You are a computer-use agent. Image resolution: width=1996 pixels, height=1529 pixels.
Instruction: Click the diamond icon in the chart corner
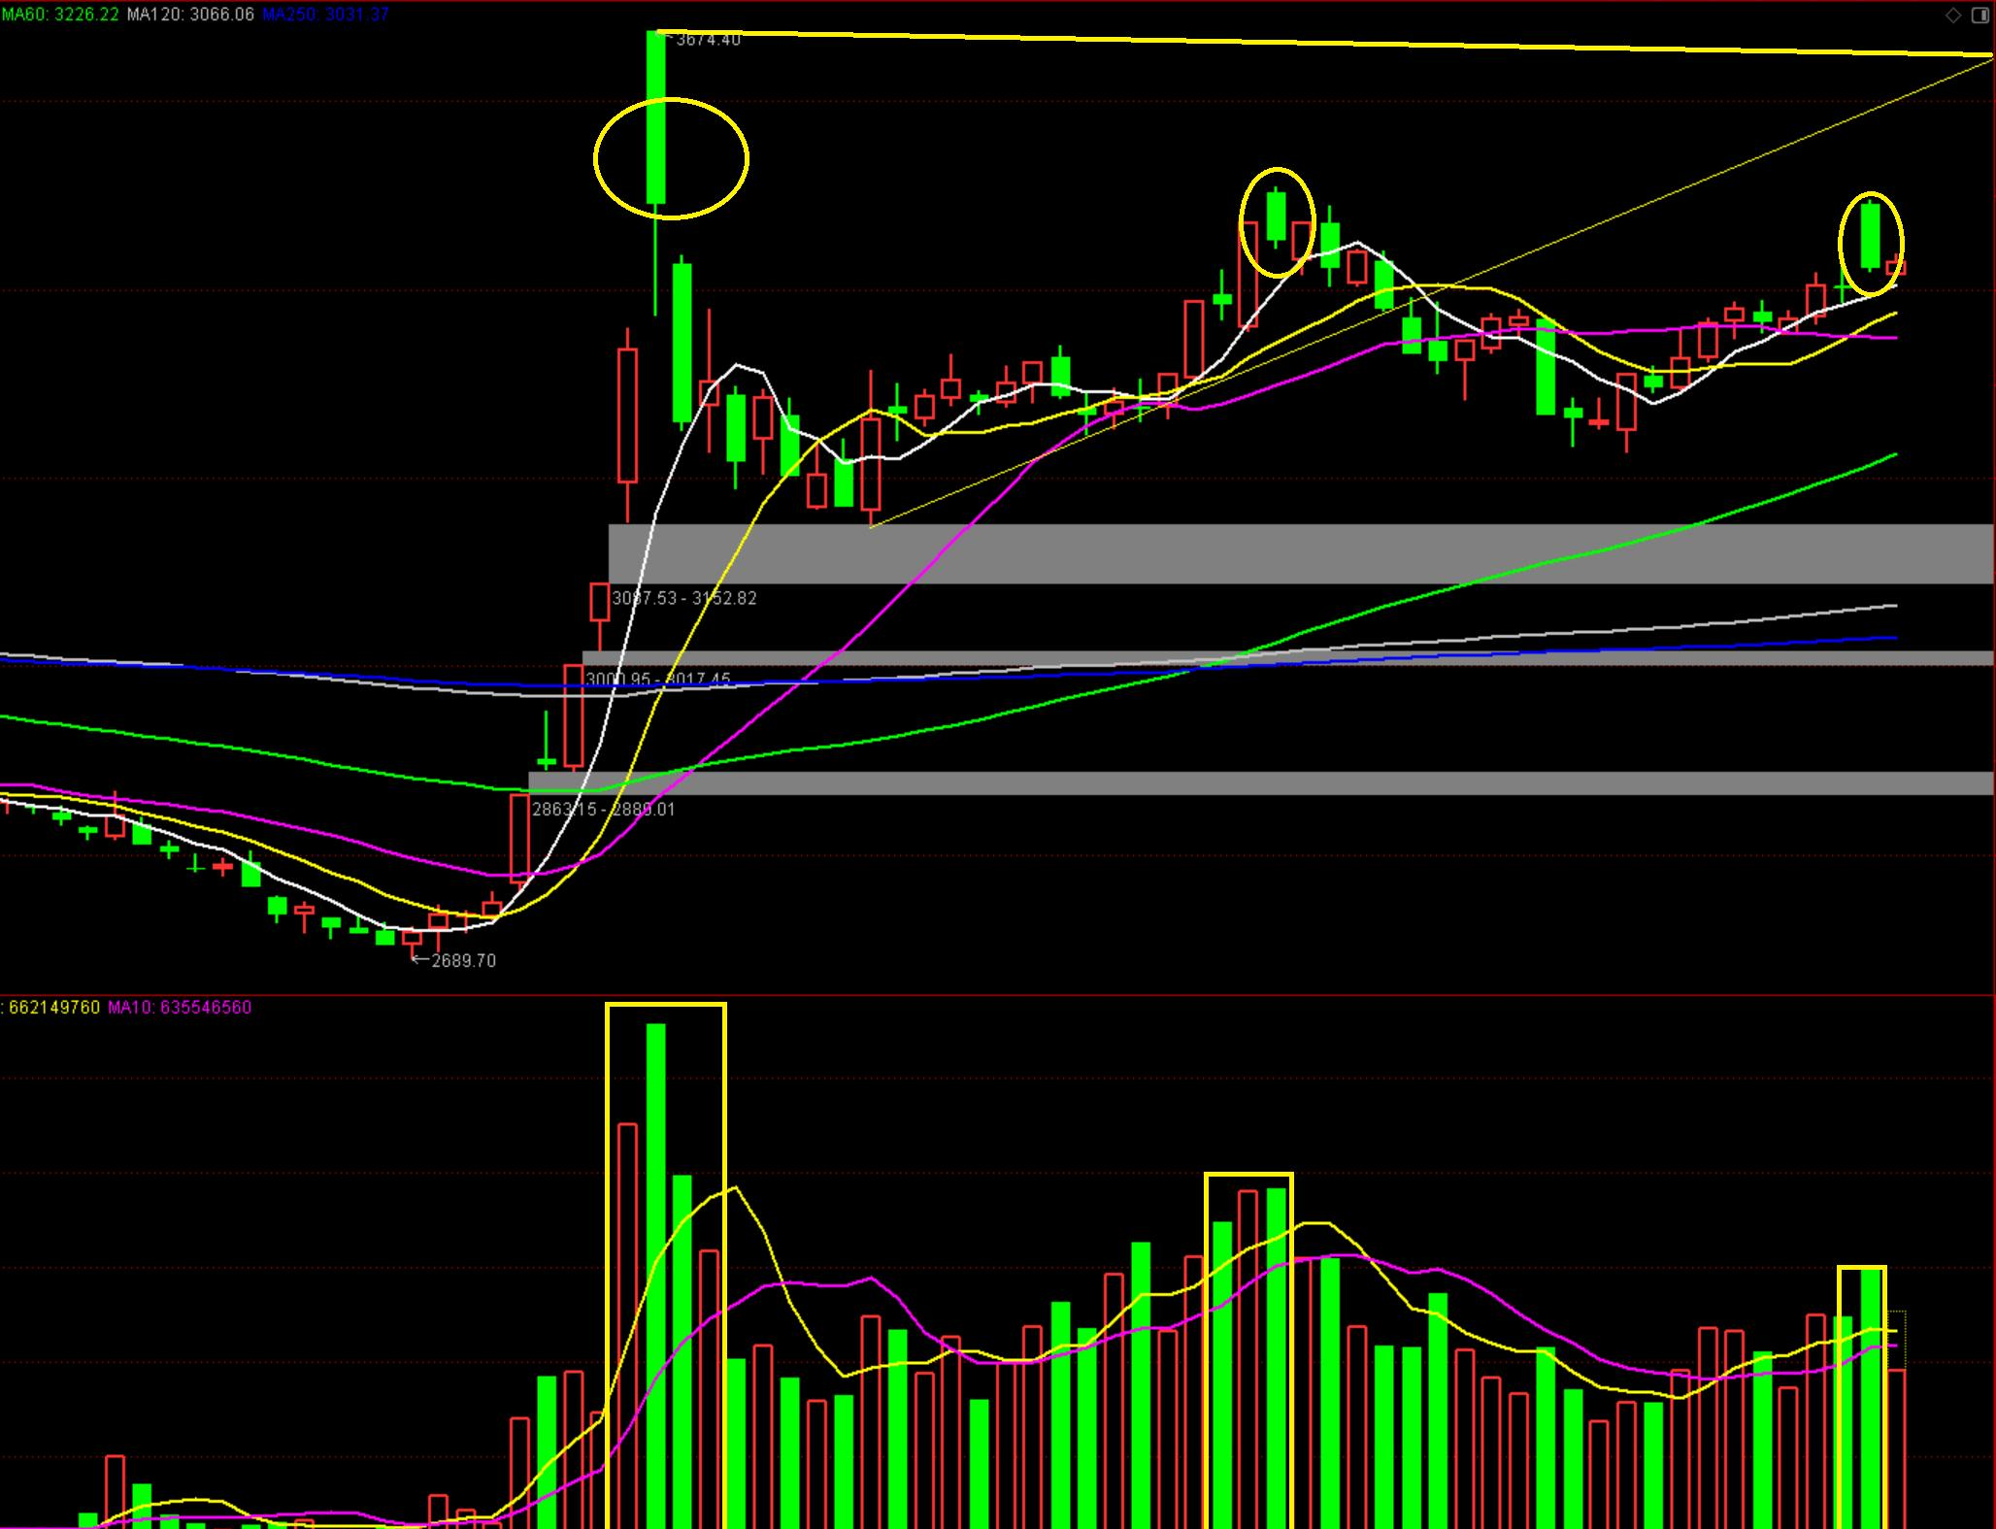click(x=1953, y=15)
